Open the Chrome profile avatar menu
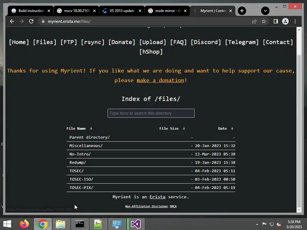This screenshot has width=307, height=230. coord(285,21)
